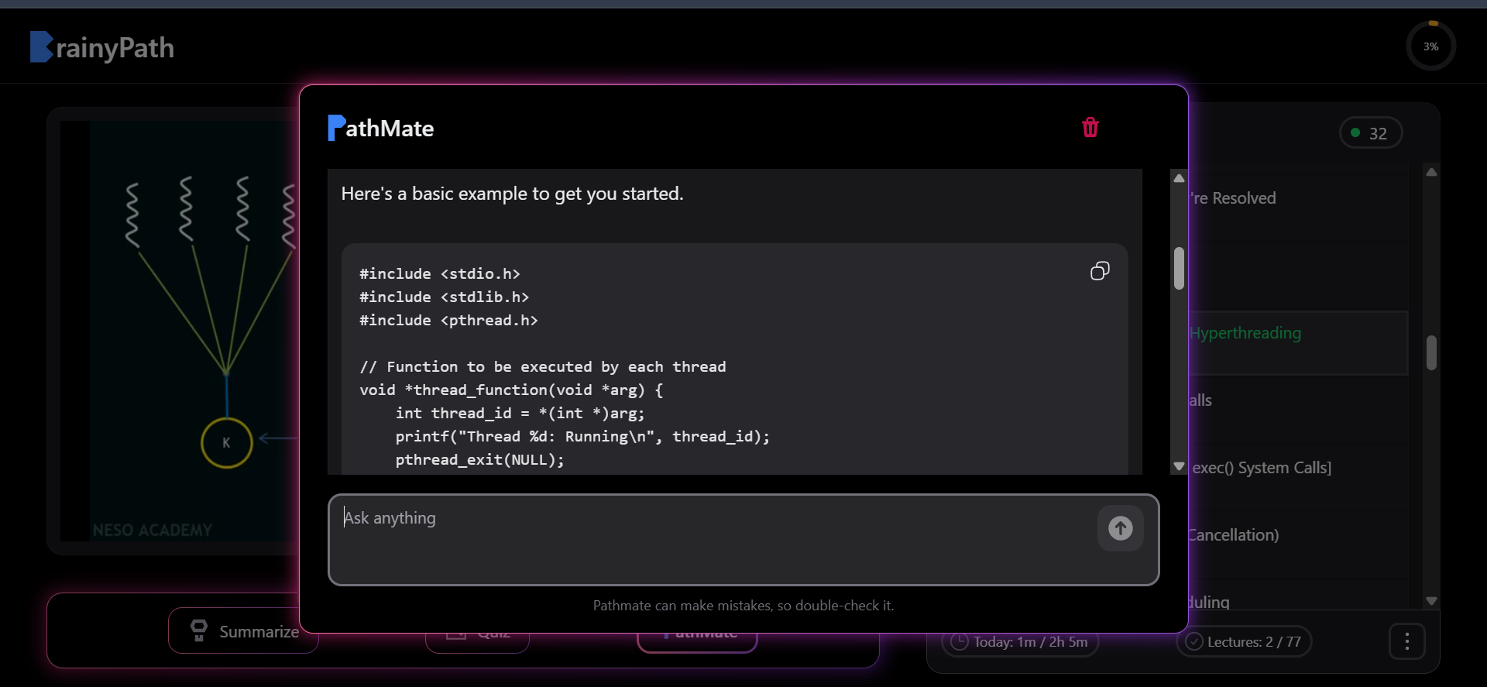Copy the pthread code snippet
1487x687 pixels.
point(1099,271)
